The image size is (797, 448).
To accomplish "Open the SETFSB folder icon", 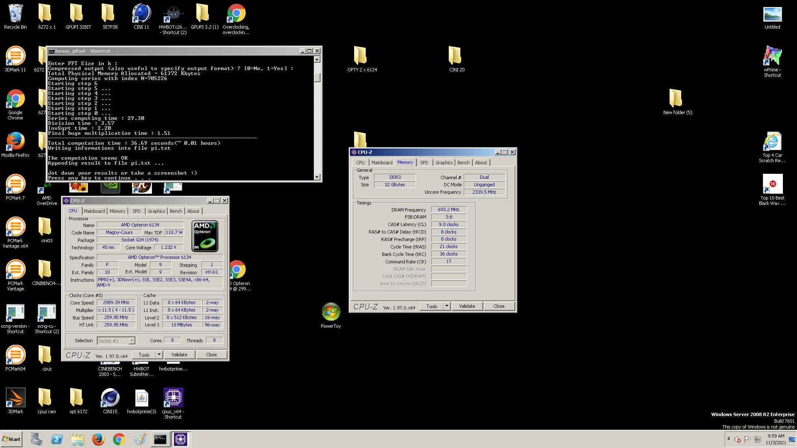I will [110, 17].
